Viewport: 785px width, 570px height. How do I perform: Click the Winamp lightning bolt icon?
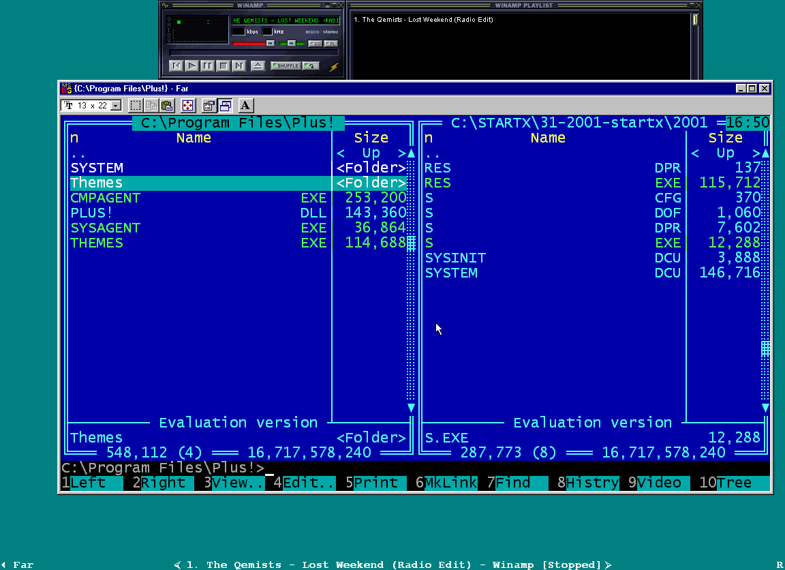(334, 67)
